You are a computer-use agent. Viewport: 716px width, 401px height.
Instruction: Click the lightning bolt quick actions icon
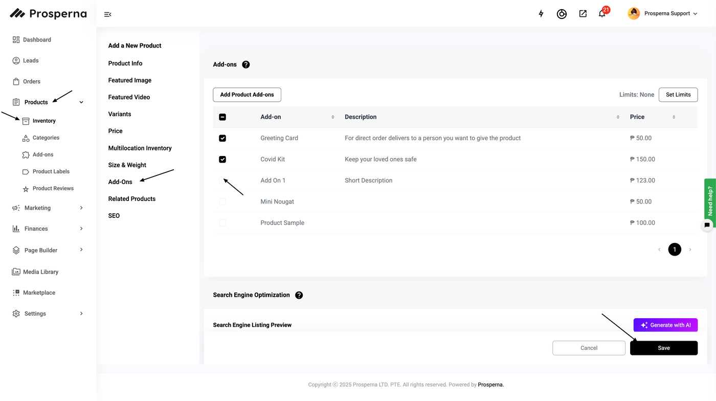541,14
